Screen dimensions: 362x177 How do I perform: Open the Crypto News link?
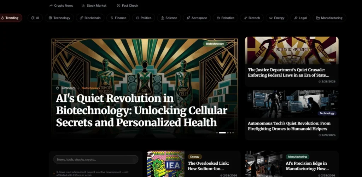61,6
